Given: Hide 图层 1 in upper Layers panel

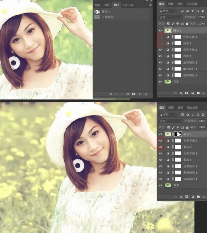Looking at the screenshot, I should coord(160,31).
